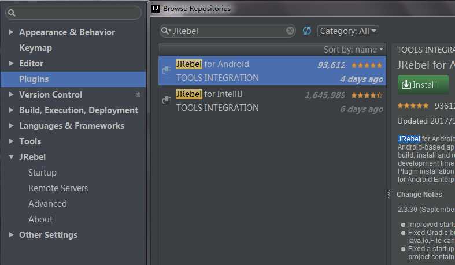Open the plugin search options magnifier dropdown
Viewport: 455px width, 265px height.
[x=166, y=31]
